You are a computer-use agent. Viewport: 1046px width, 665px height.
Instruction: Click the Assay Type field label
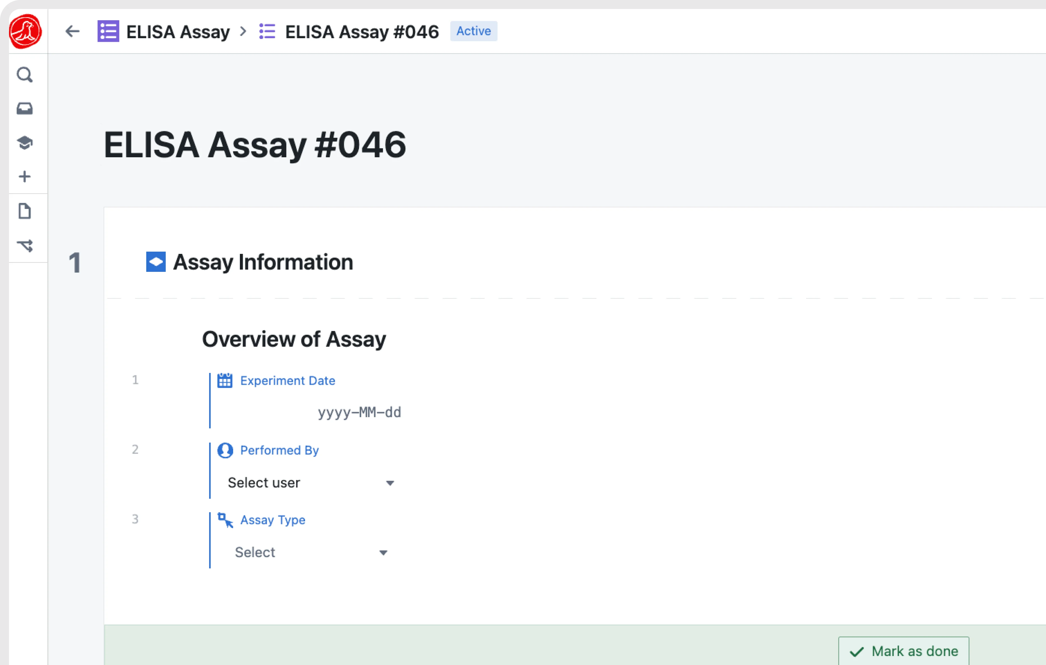pos(272,520)
